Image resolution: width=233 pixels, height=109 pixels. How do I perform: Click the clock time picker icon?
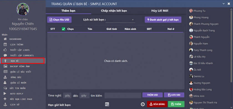click(143, 104)
